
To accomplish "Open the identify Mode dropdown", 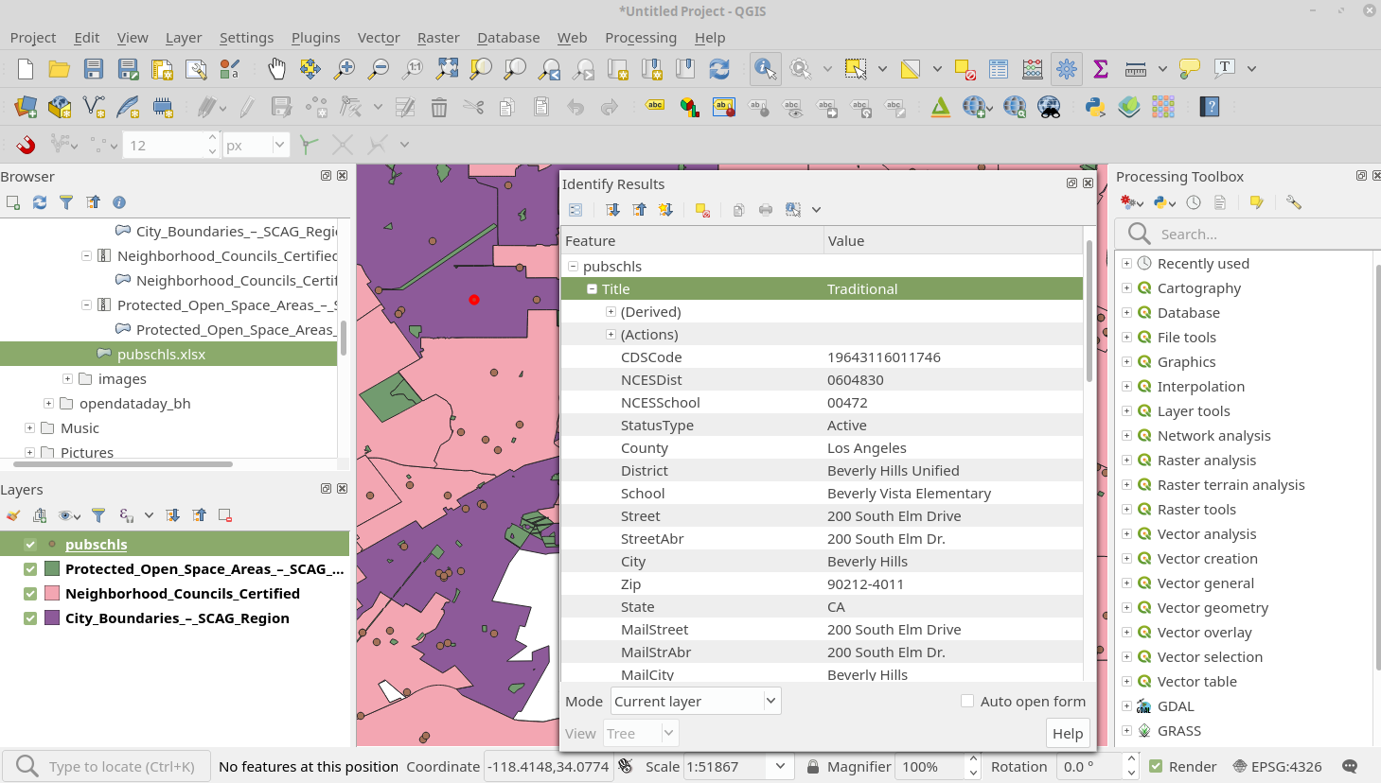I will pos(696,701).
